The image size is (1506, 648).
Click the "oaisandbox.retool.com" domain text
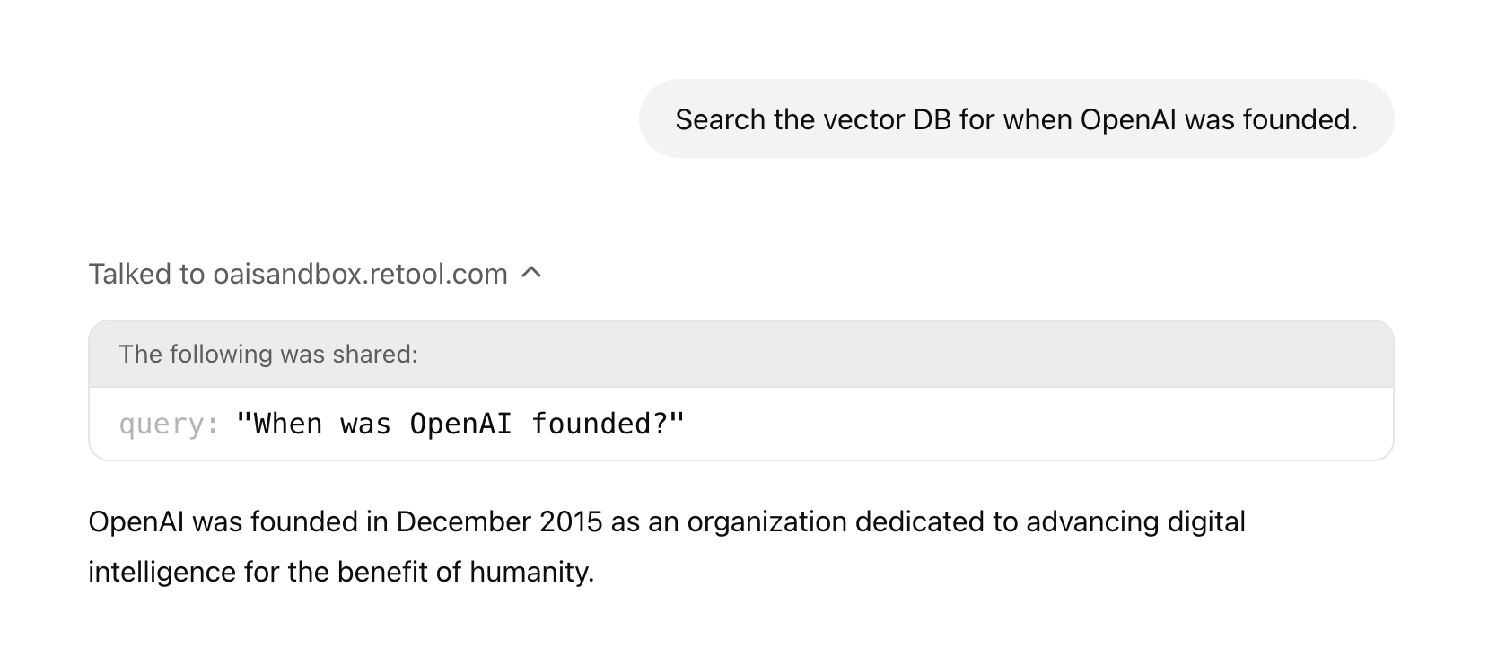point(360,274)
